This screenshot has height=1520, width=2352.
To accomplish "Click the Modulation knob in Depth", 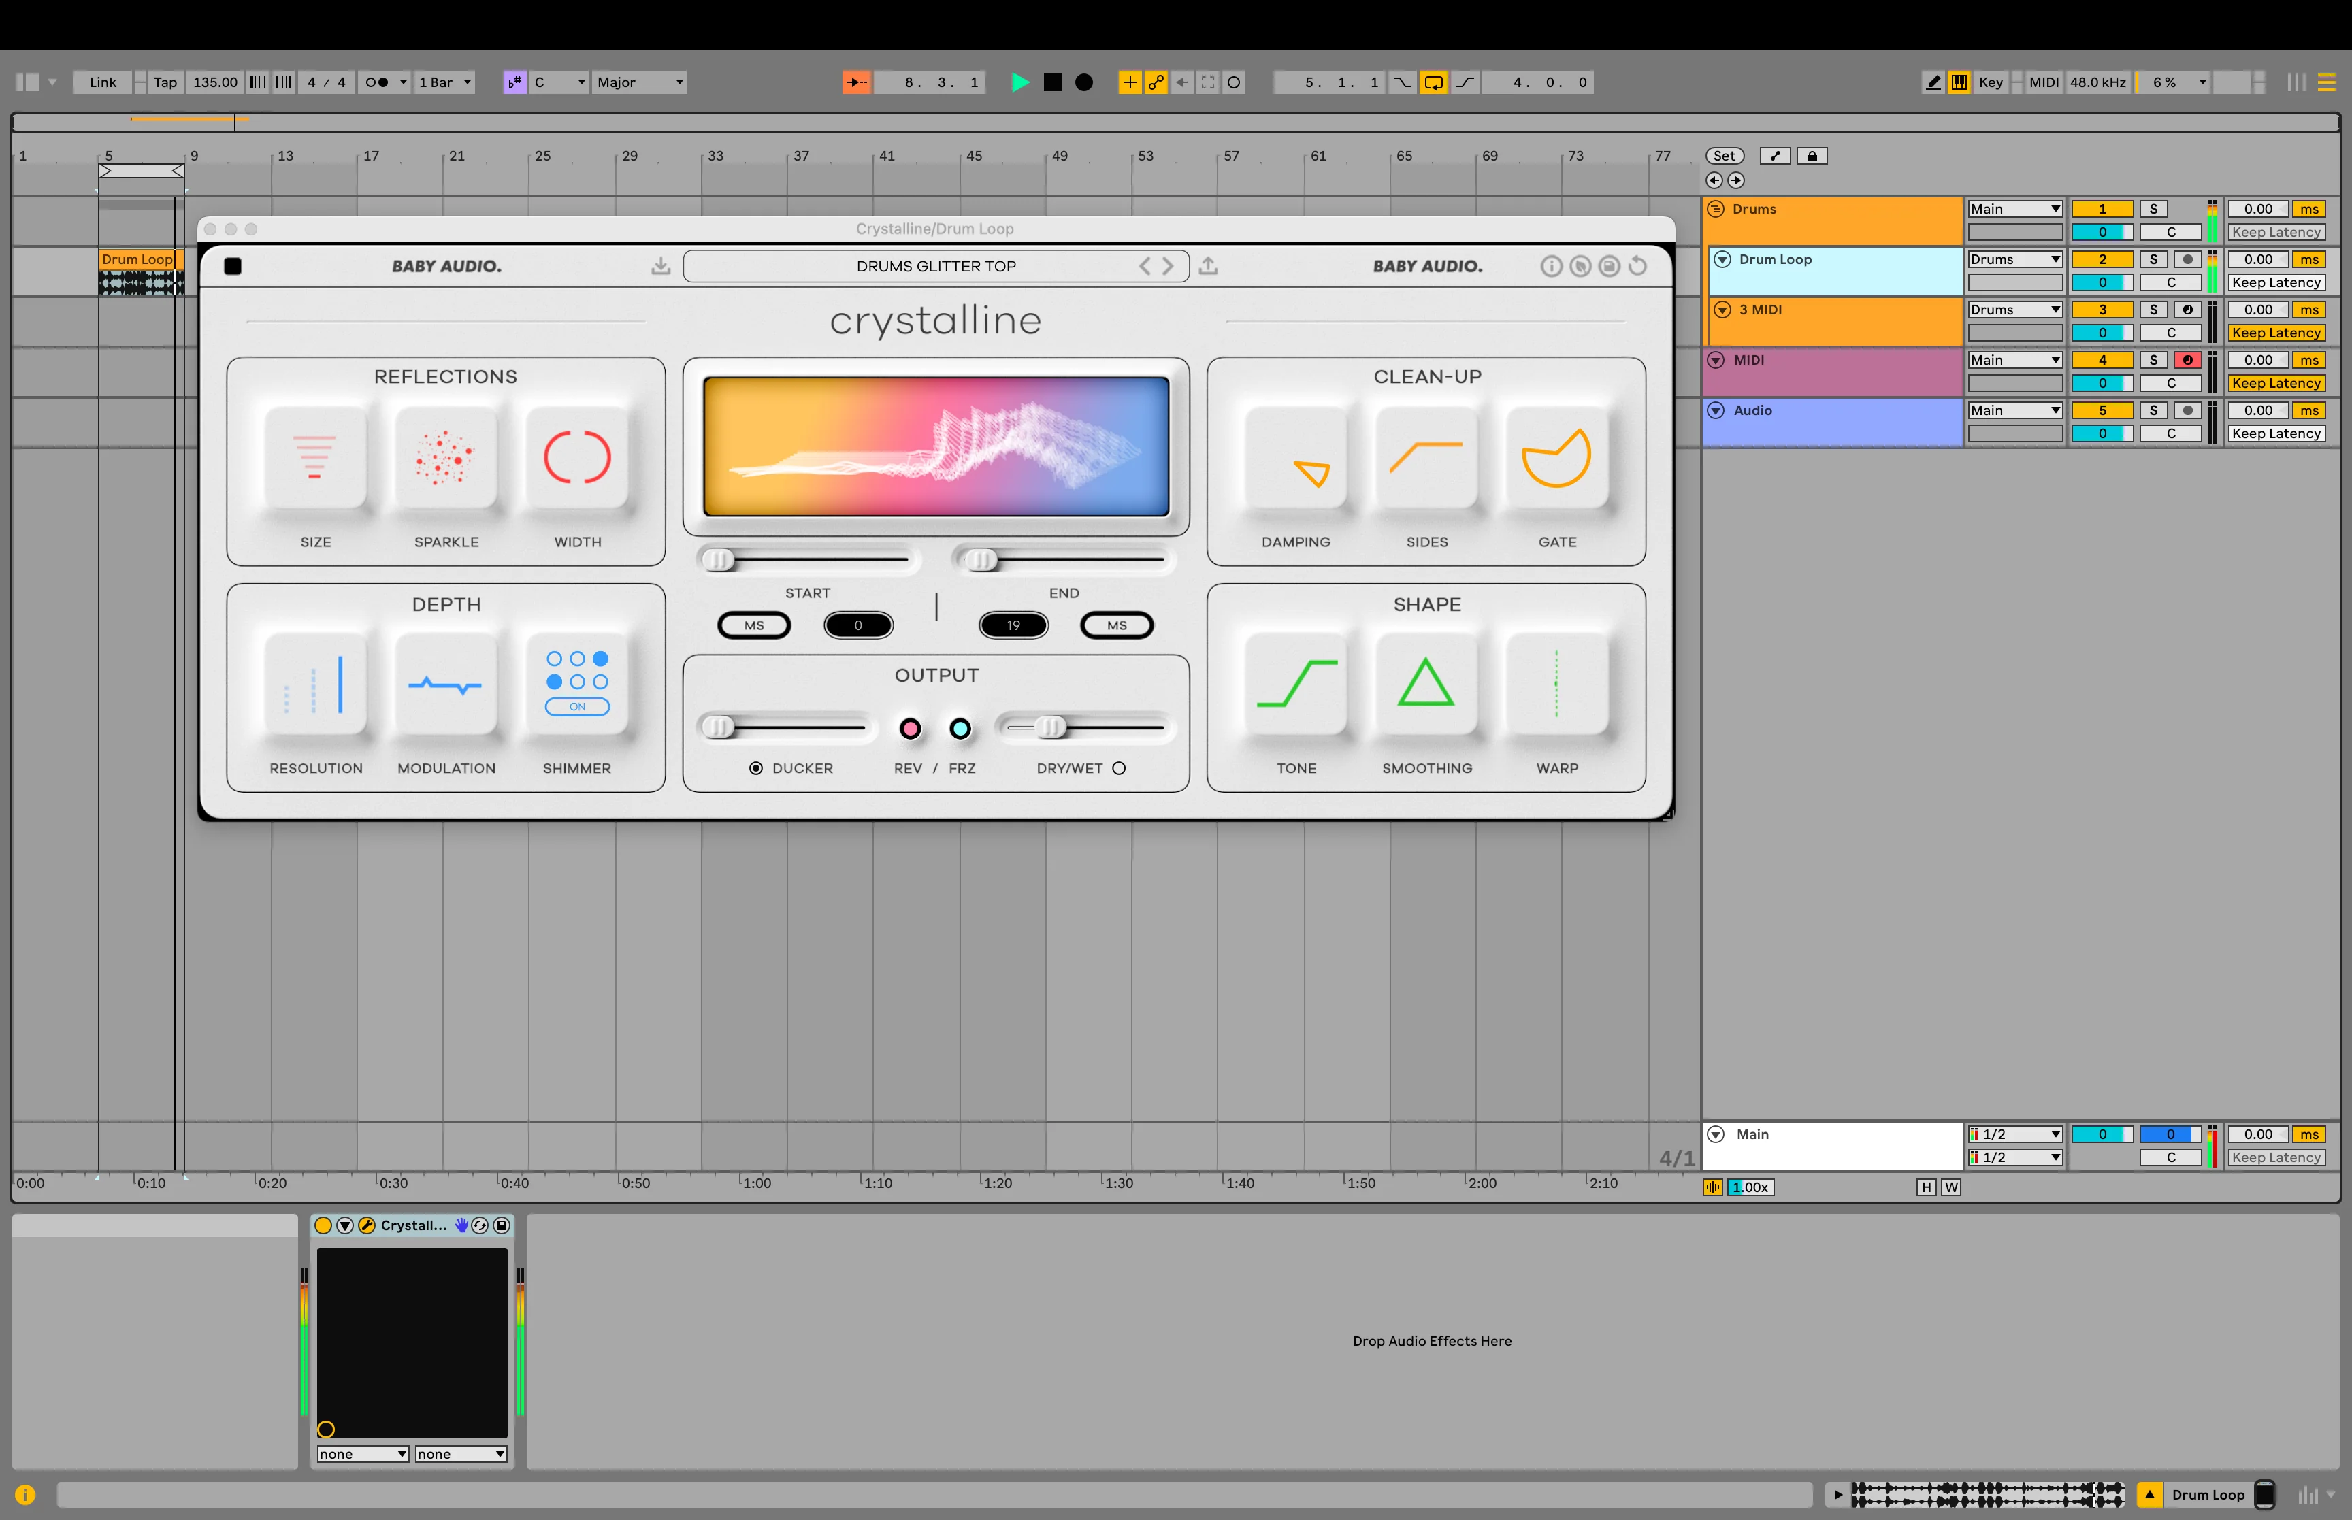I will [x=446, y=684].
